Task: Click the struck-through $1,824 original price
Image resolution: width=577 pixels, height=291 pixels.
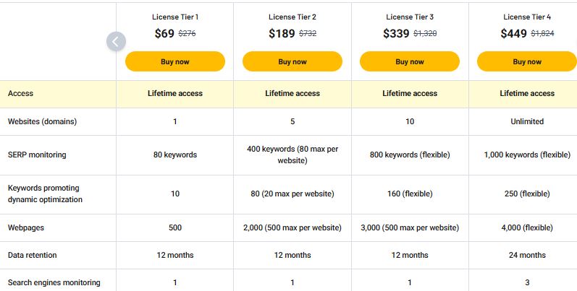Action: (x=542, y=33)
